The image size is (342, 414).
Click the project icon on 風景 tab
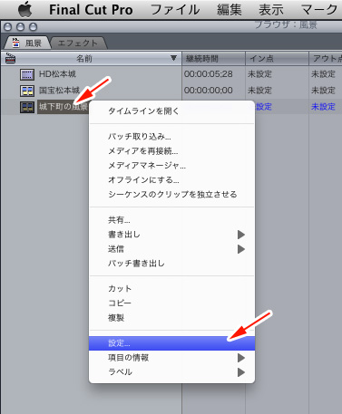tap(15, 43)
